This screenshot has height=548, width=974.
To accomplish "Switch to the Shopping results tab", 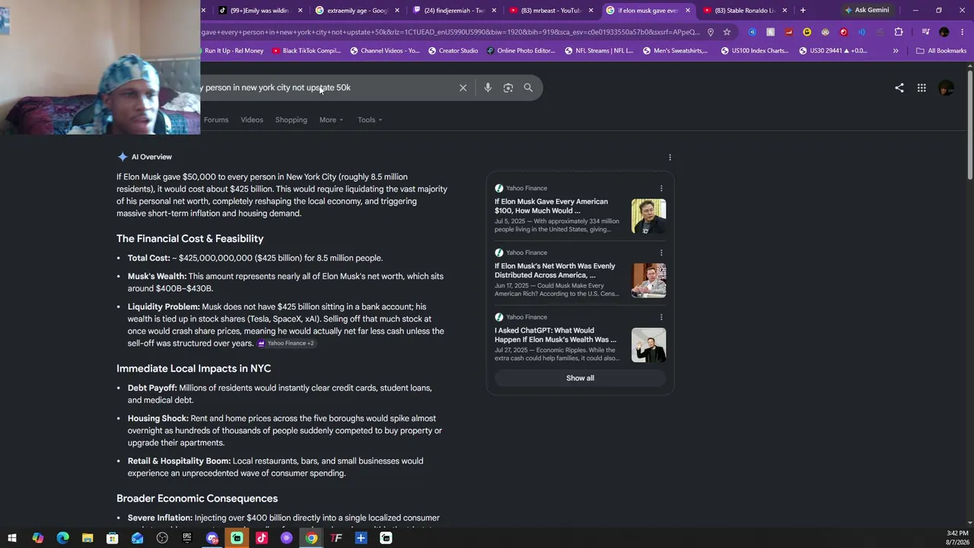I will 291,119.
